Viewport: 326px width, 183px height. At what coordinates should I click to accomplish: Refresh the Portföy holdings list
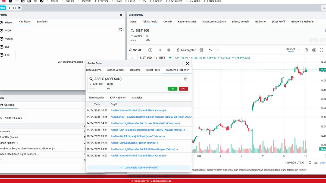[121, 30]
